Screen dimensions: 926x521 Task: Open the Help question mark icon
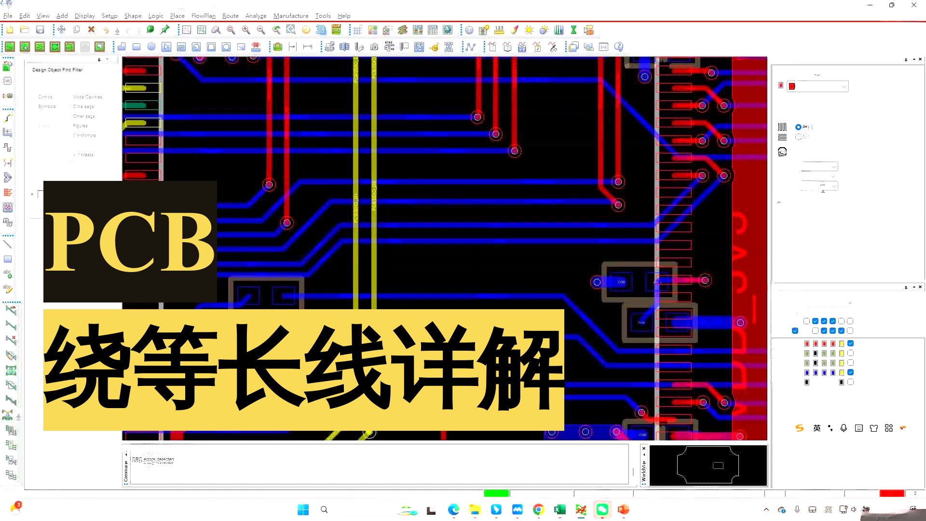tap(619, 47)
